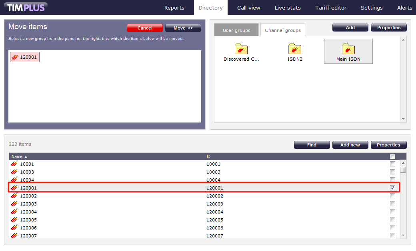Open the Reports menu

(x=174, y=8)
